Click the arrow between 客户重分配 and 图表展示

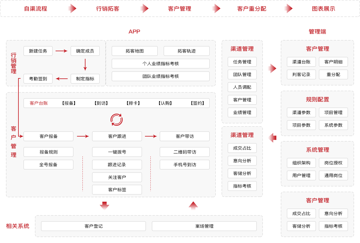pyautogui.click(x=288, y=8)
